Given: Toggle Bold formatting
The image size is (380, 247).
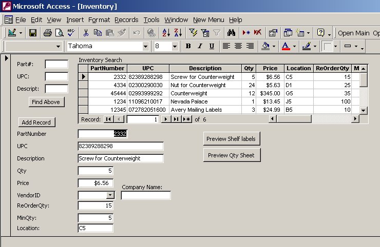Looking at the screenshot, I should click(x=188, y=46).
